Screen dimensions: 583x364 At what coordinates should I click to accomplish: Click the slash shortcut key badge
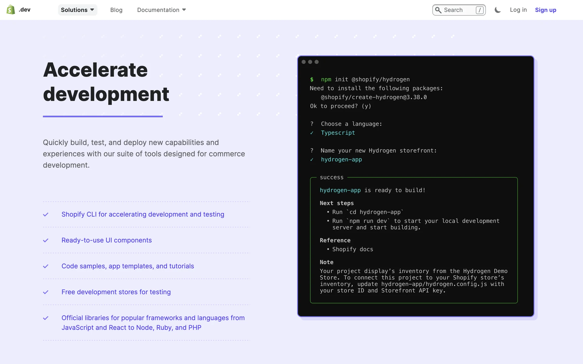479,10
